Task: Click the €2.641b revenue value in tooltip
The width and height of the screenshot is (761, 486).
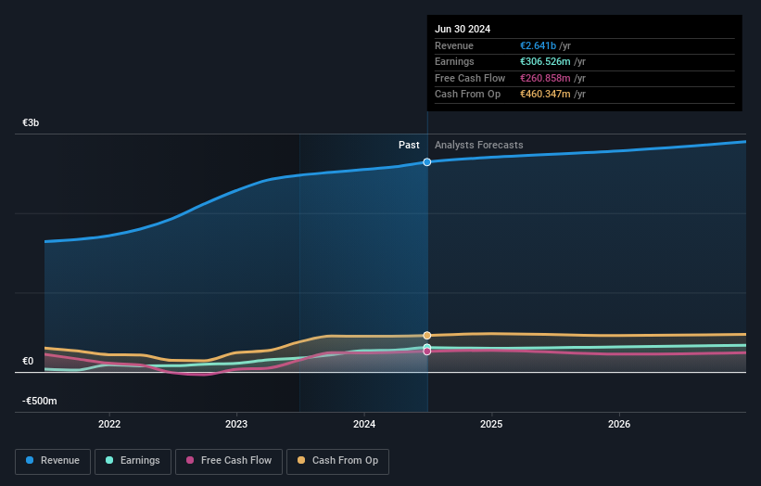Action: 539,45
